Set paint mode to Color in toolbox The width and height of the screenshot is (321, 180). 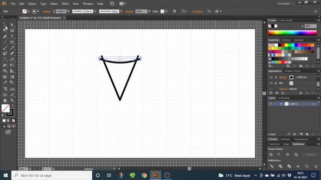[4, 120]
